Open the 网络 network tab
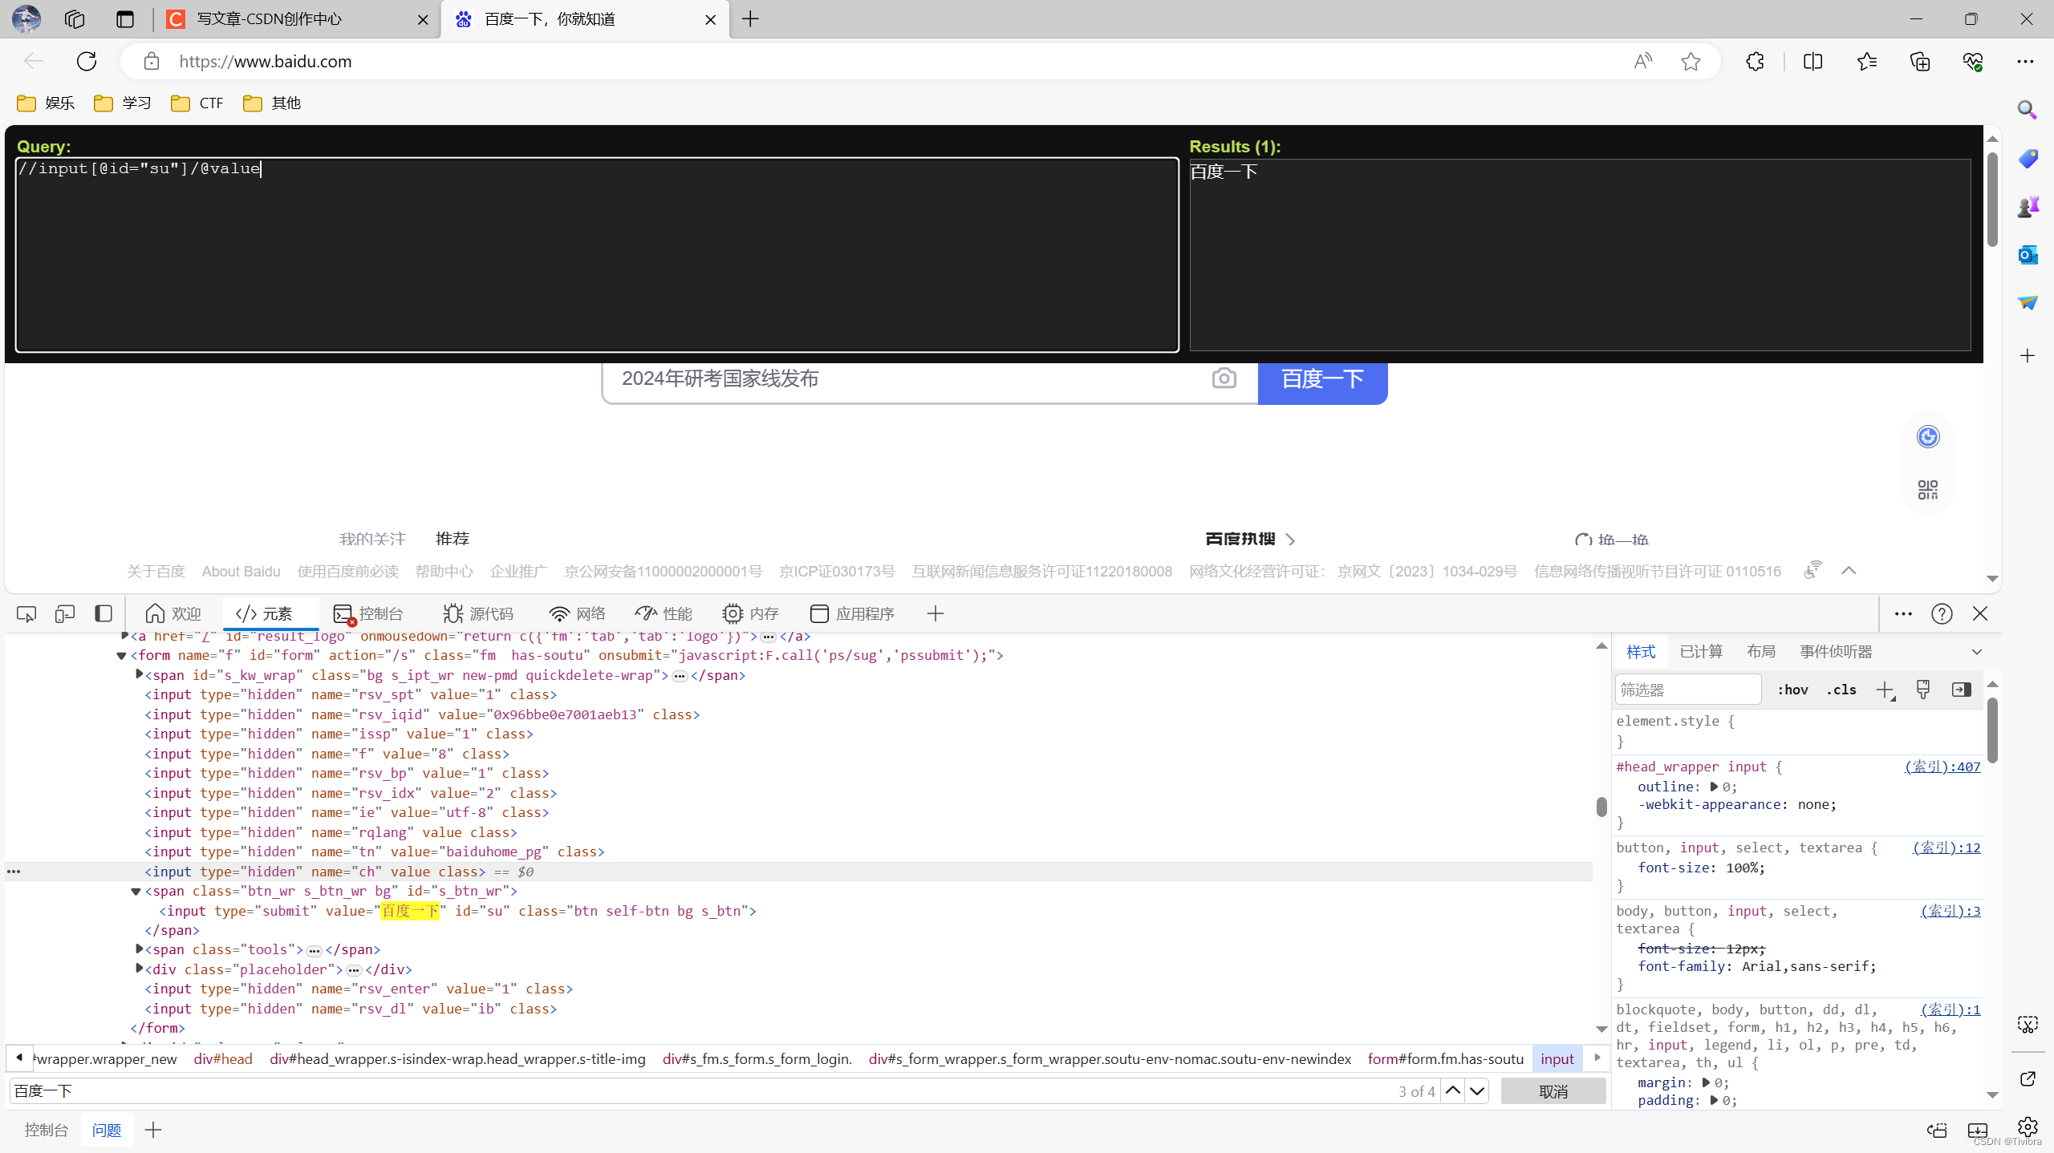2054x1153 pixels. pos(578,614)
